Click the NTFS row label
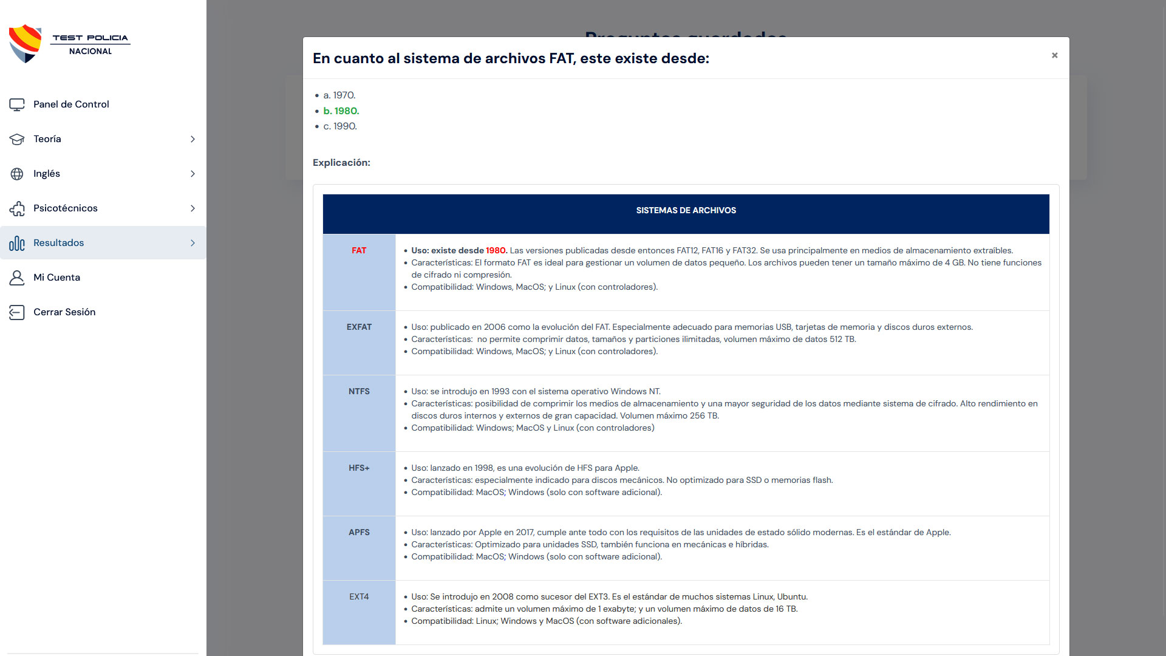 click(359, 391)
